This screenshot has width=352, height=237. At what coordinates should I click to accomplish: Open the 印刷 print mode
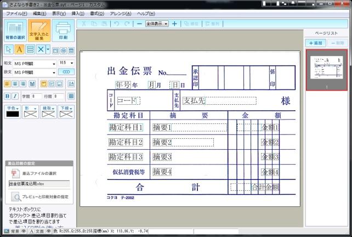[63, 31]
